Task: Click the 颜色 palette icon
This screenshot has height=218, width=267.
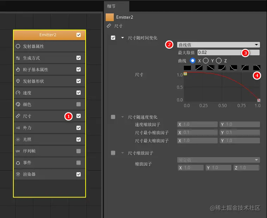Action: pos(18,104)
